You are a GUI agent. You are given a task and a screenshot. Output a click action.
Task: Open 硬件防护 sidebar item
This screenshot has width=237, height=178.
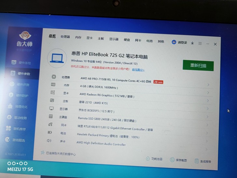pyautogui.click(x=19, y=95)
